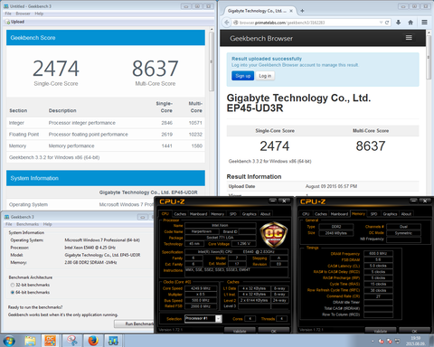434x347 pixels.
Task: Close the Gigabyte Technology browser tab
Action: (291, 11)
